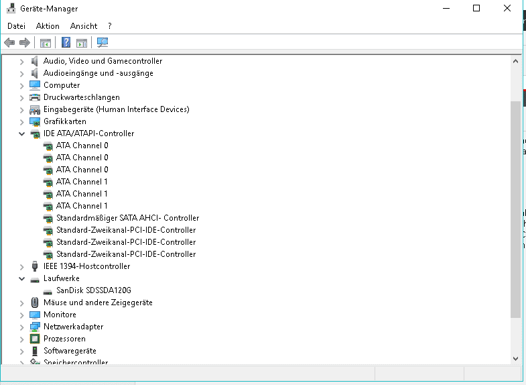Click the Softwaregeräte icon
Image resolution: width=526 pixels, height=385 pixels.
pos(35,351)
